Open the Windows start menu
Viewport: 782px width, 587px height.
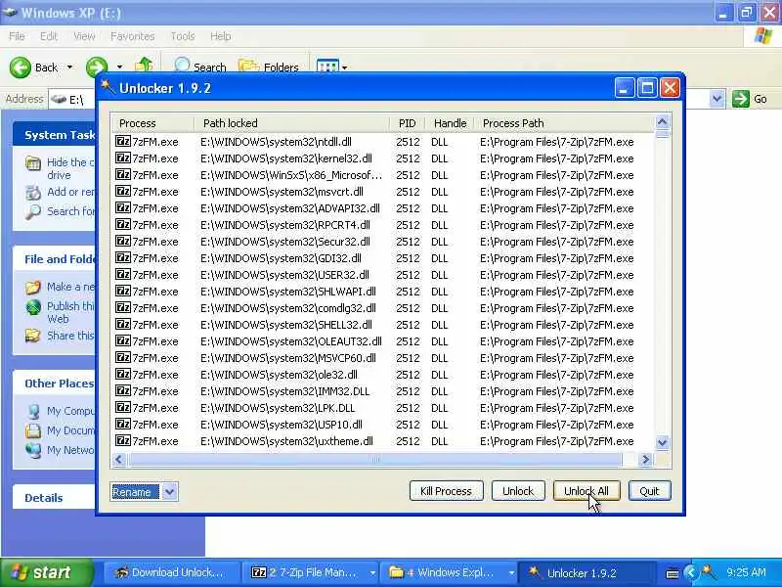pyautogui.click(x=46, y=572)
